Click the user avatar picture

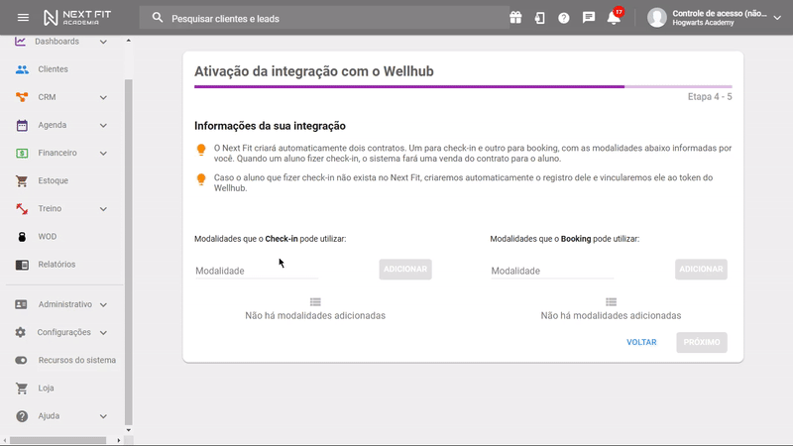click(657, 18)
